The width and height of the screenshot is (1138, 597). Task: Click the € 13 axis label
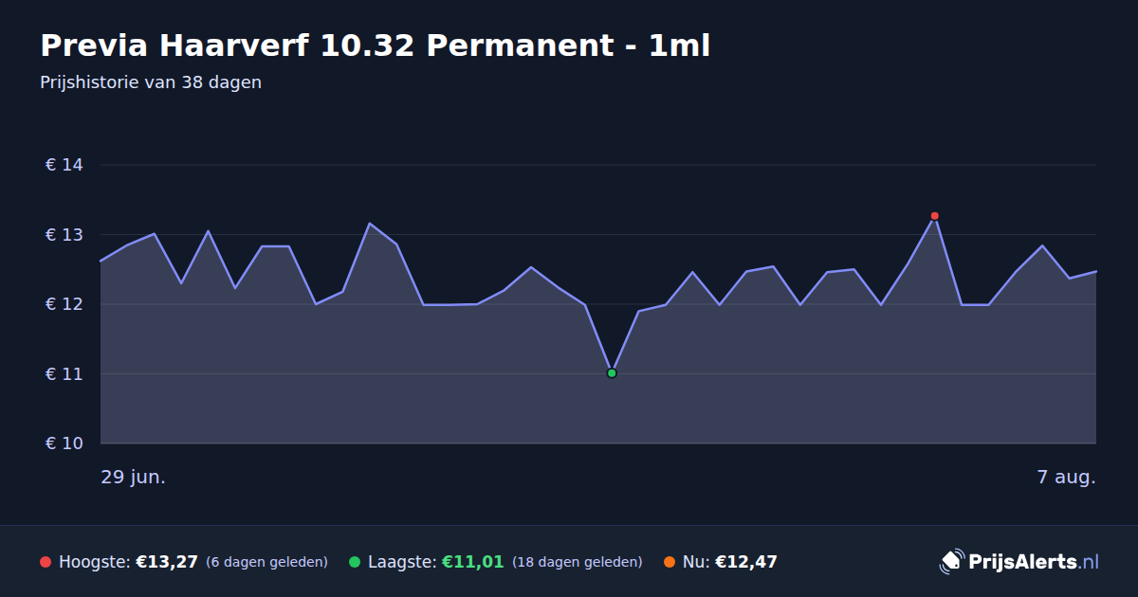(x=64, y=235)
